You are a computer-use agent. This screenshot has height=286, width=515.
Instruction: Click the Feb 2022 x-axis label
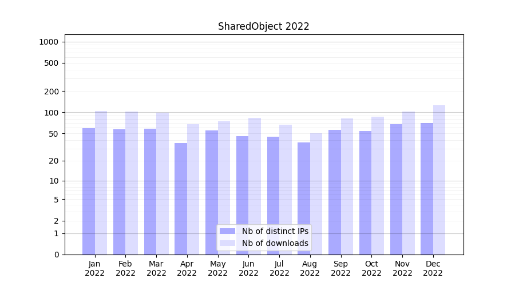point(125,268)
